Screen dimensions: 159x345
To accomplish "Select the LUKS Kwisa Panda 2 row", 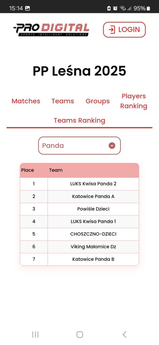I will click(79, 184).
